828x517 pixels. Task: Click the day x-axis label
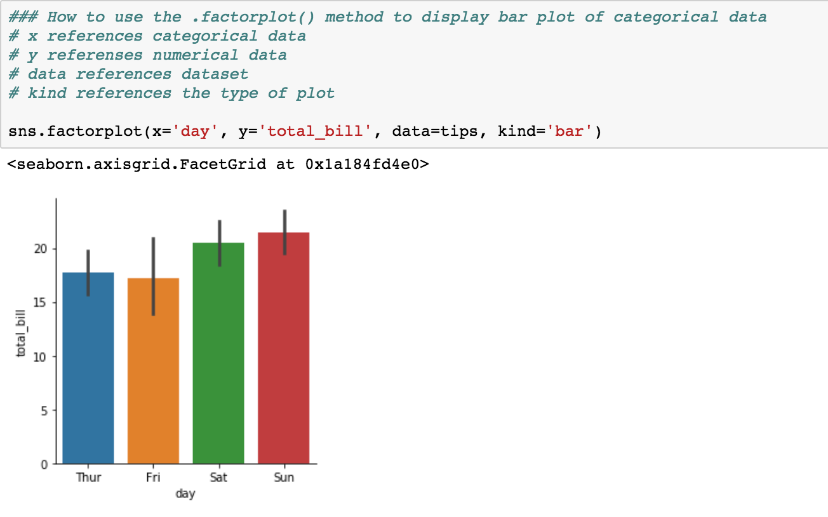tap(185, 493)
